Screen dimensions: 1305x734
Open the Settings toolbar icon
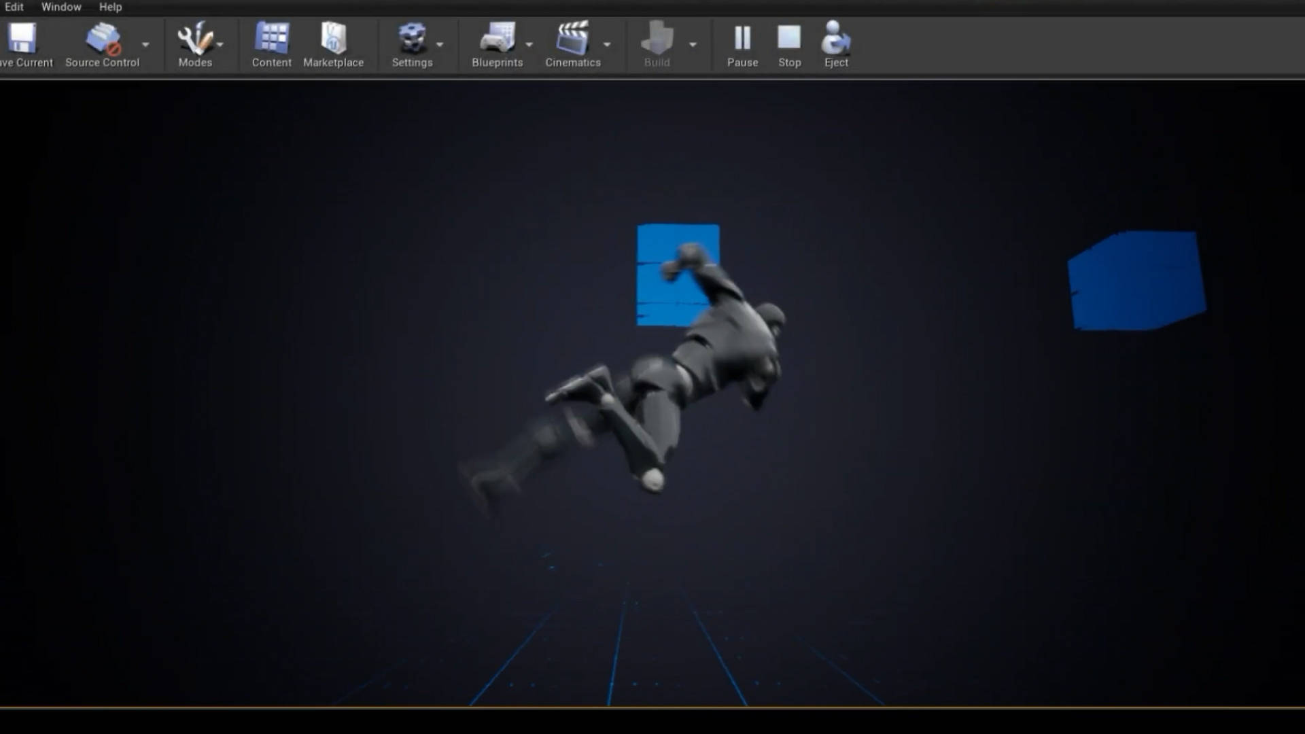click(x=412, y=38)
